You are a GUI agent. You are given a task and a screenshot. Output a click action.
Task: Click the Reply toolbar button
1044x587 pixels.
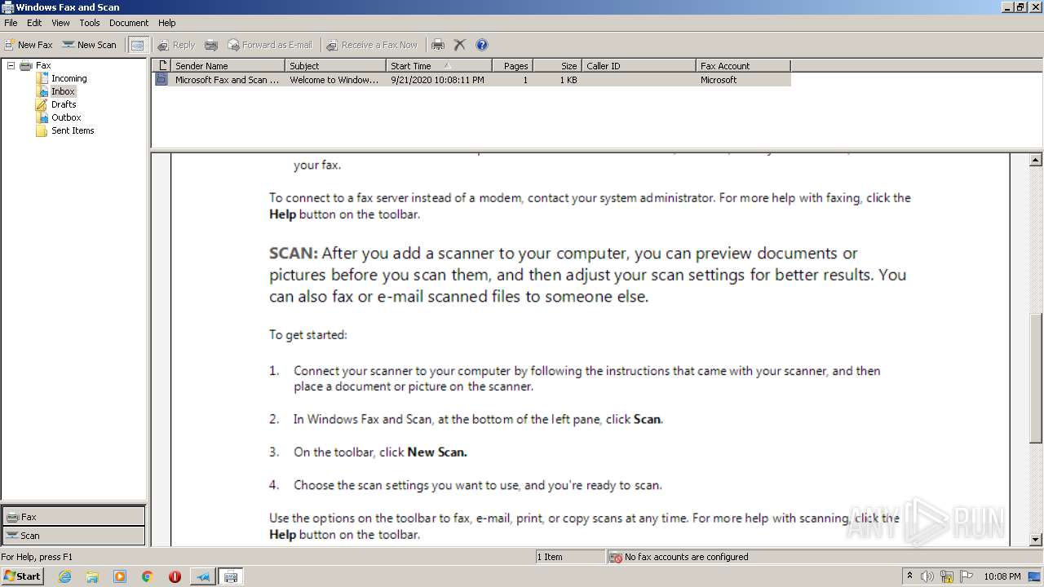coord(176,45)
